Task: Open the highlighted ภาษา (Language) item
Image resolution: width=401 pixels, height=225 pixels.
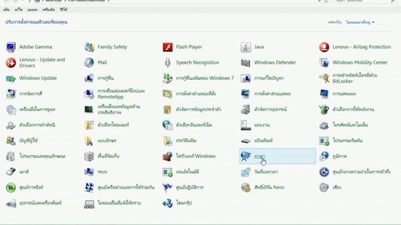Action: click(278, 156)
